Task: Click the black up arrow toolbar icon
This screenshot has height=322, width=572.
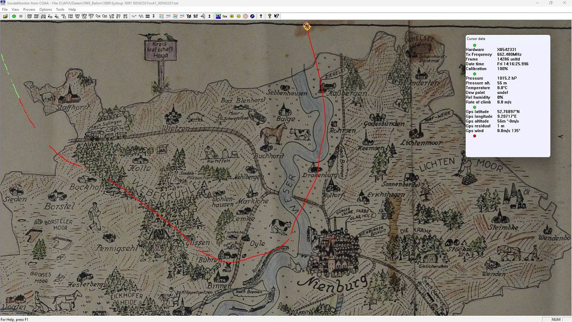Action: pyautogui.click(x=261, y=17)
